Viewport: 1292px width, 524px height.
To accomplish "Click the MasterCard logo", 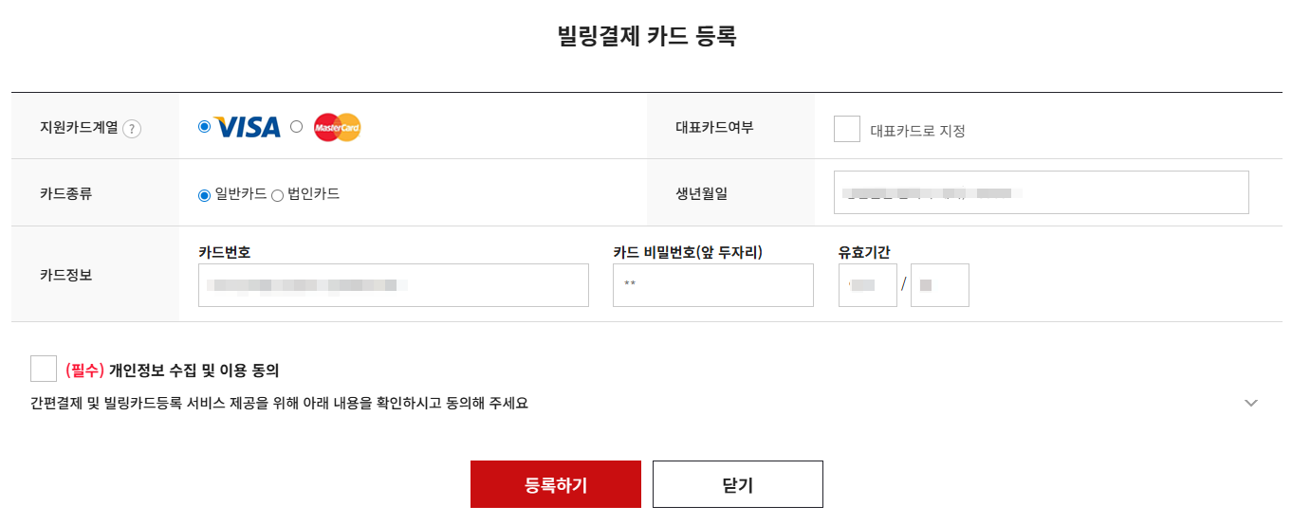I will coord(338,127).
